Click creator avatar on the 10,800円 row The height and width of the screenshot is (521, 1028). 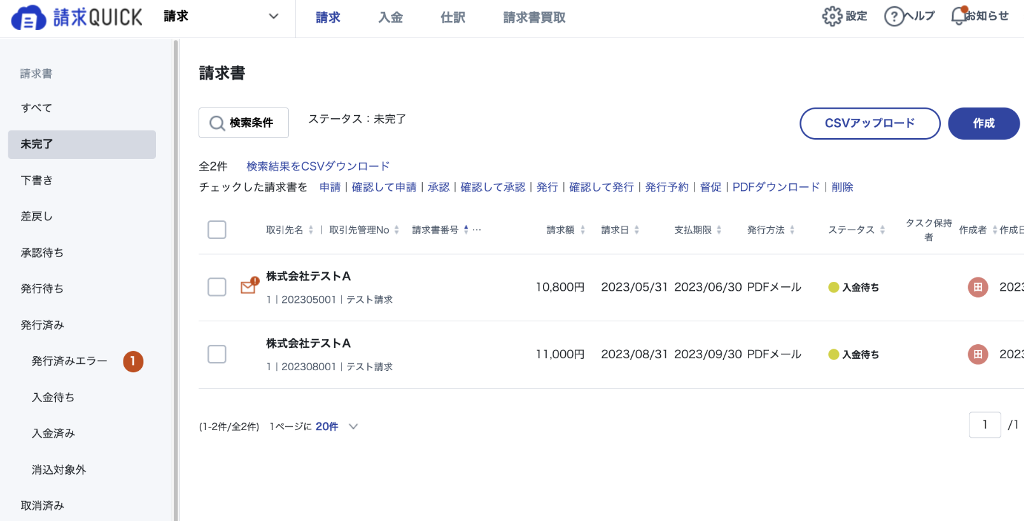coord(978,288)
